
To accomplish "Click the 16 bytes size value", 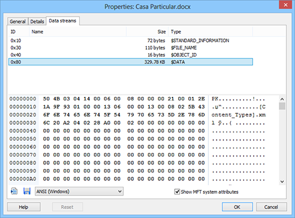I will coord(156,55).
